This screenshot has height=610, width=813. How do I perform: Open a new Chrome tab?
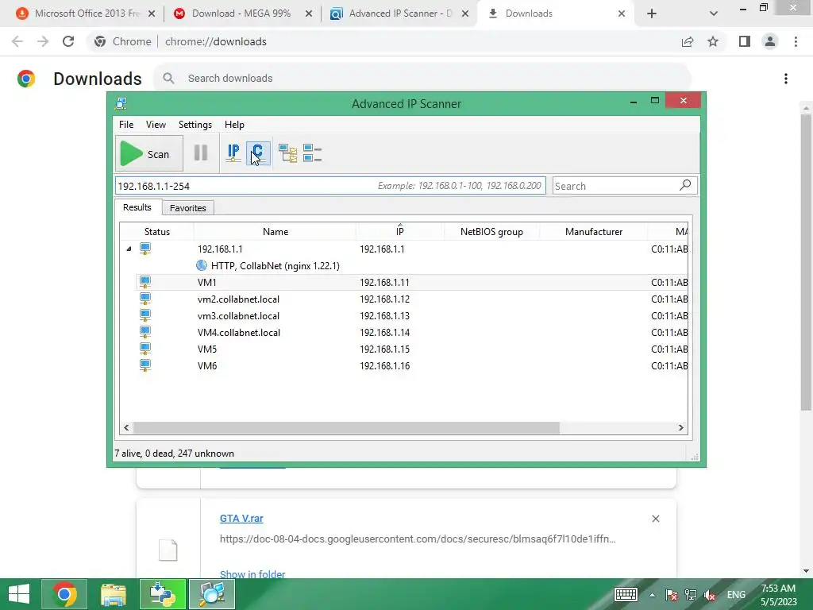[x=652, y=14]
